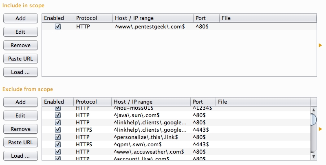
Task: Disable the www.pentestgeek.com include rule checkbox
Action: point(57,26)
